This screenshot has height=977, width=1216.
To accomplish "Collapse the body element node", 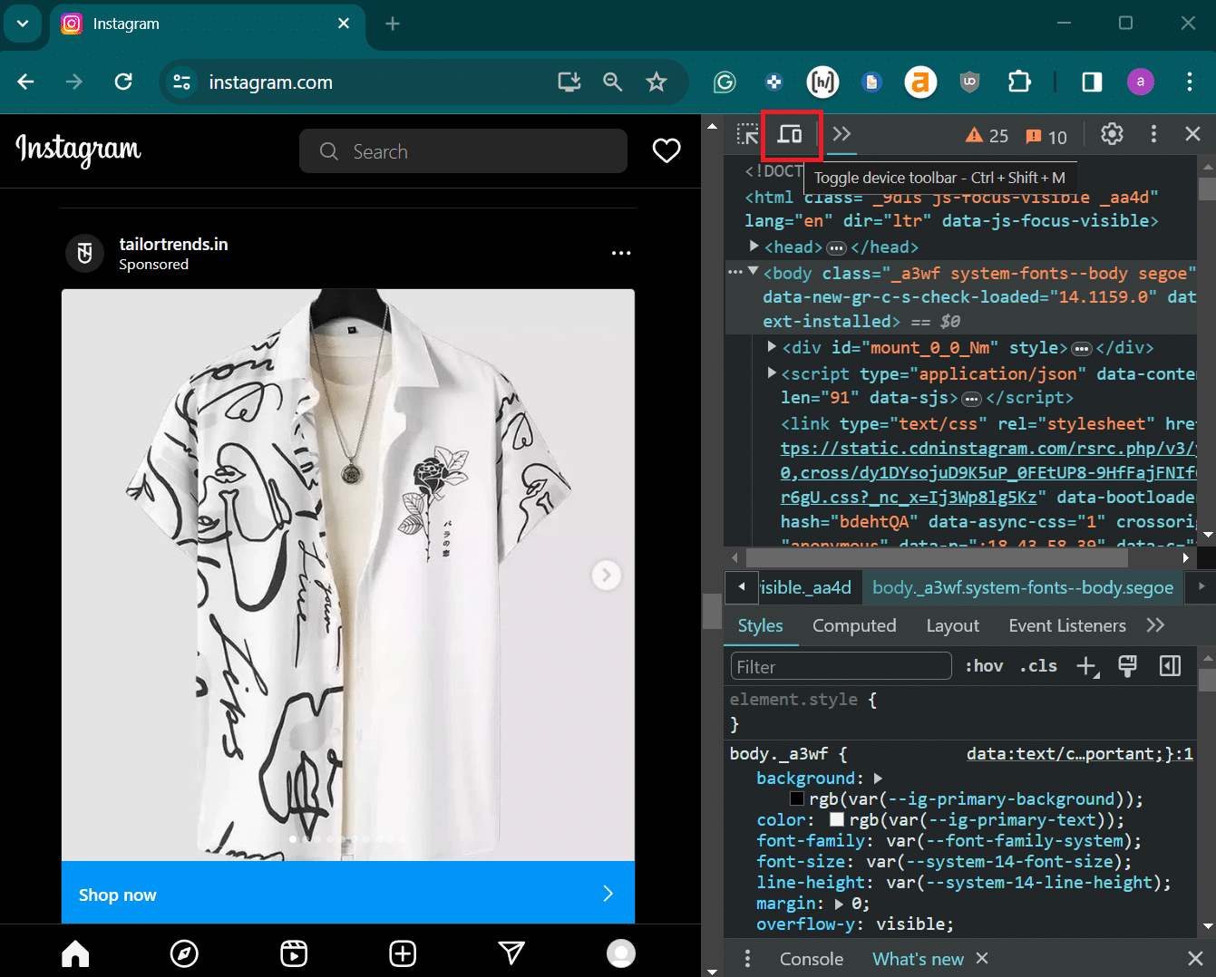I will coord(753,271).
